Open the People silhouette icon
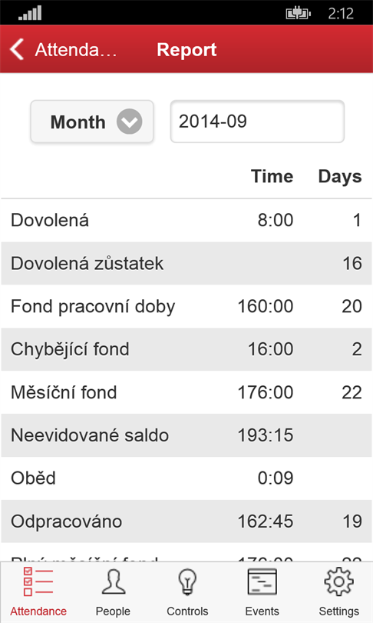 [114, 581]
